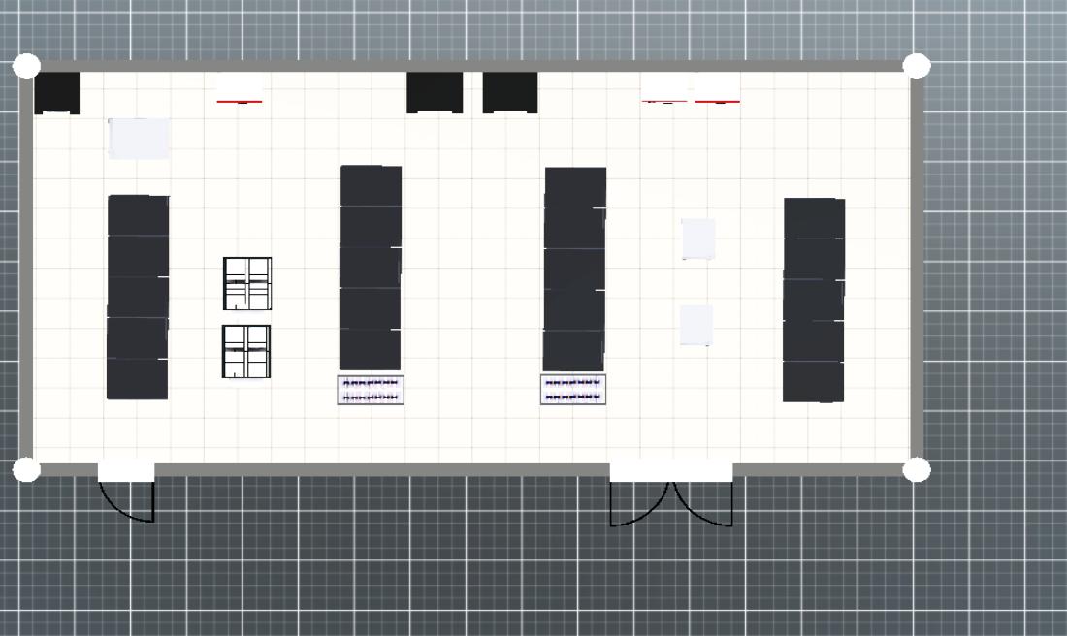Image resolution: width=1067 pixels, height=636 pixels.
Task: Click the upper small white square on right
Action: [x=697, y=238]
